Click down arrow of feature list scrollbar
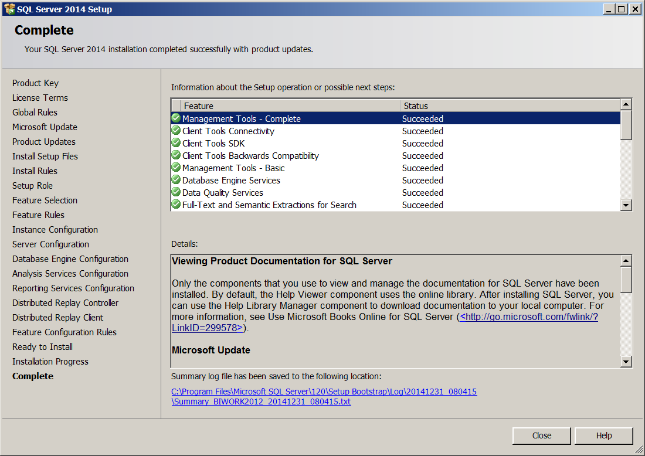Viewport: 645px width, 456px height. click(626, 205)
